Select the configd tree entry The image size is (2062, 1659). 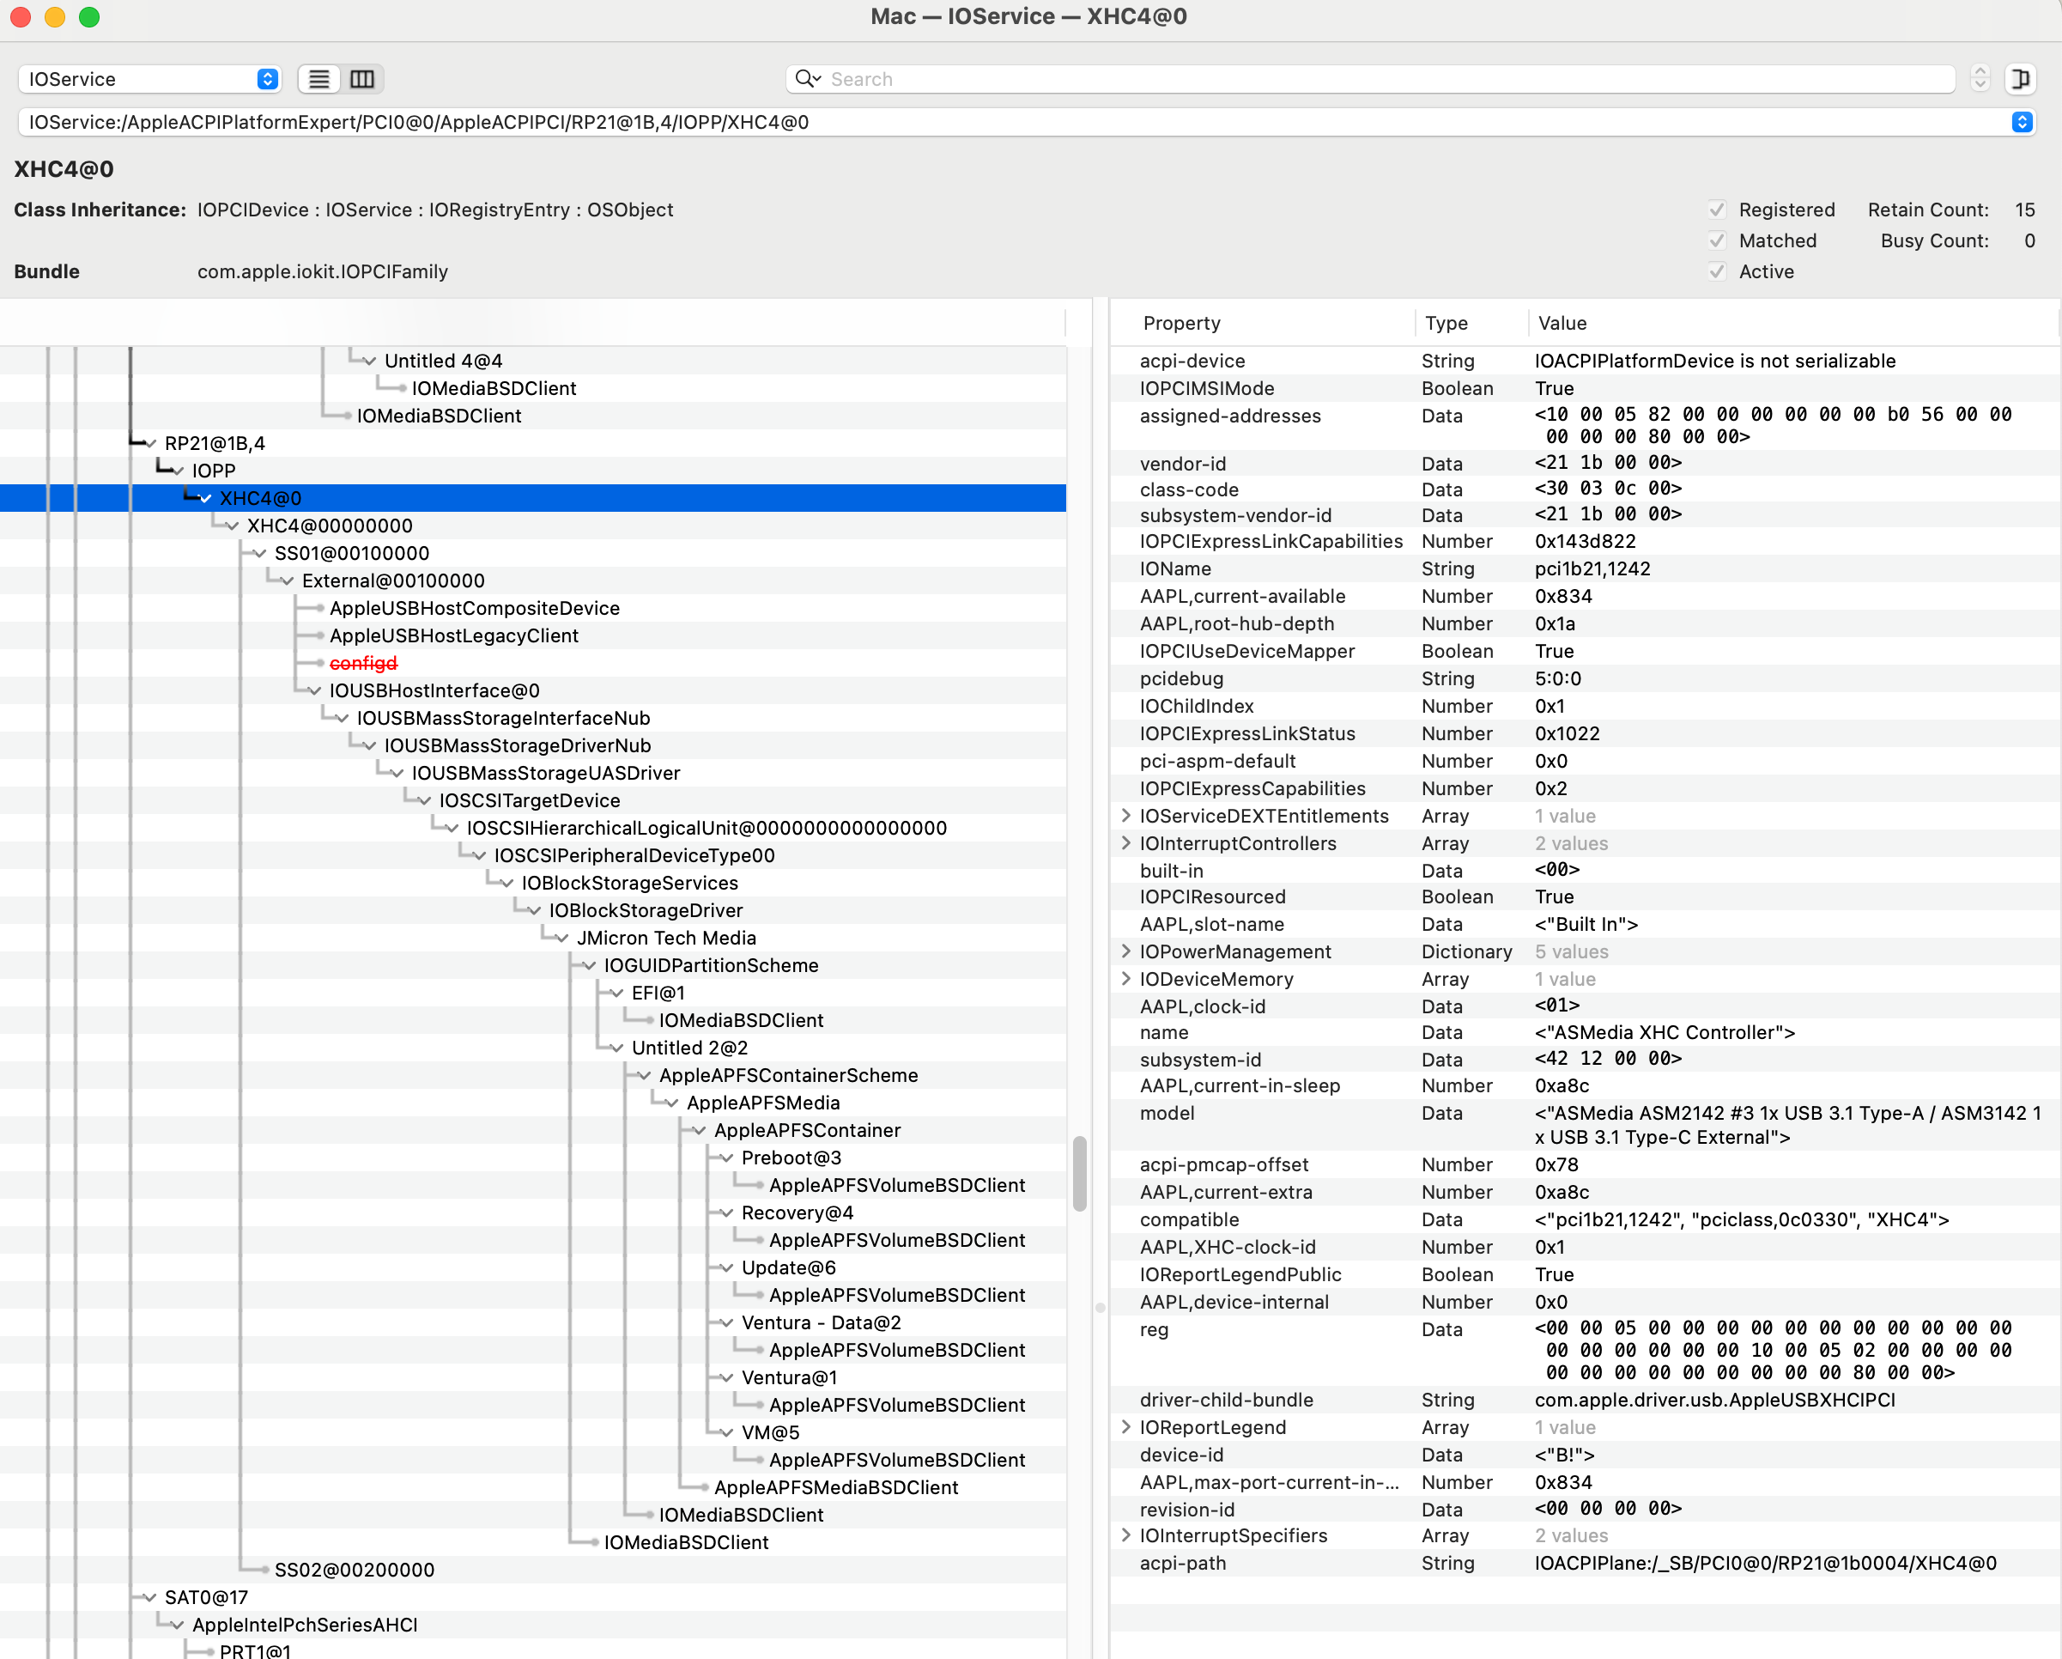363,664
